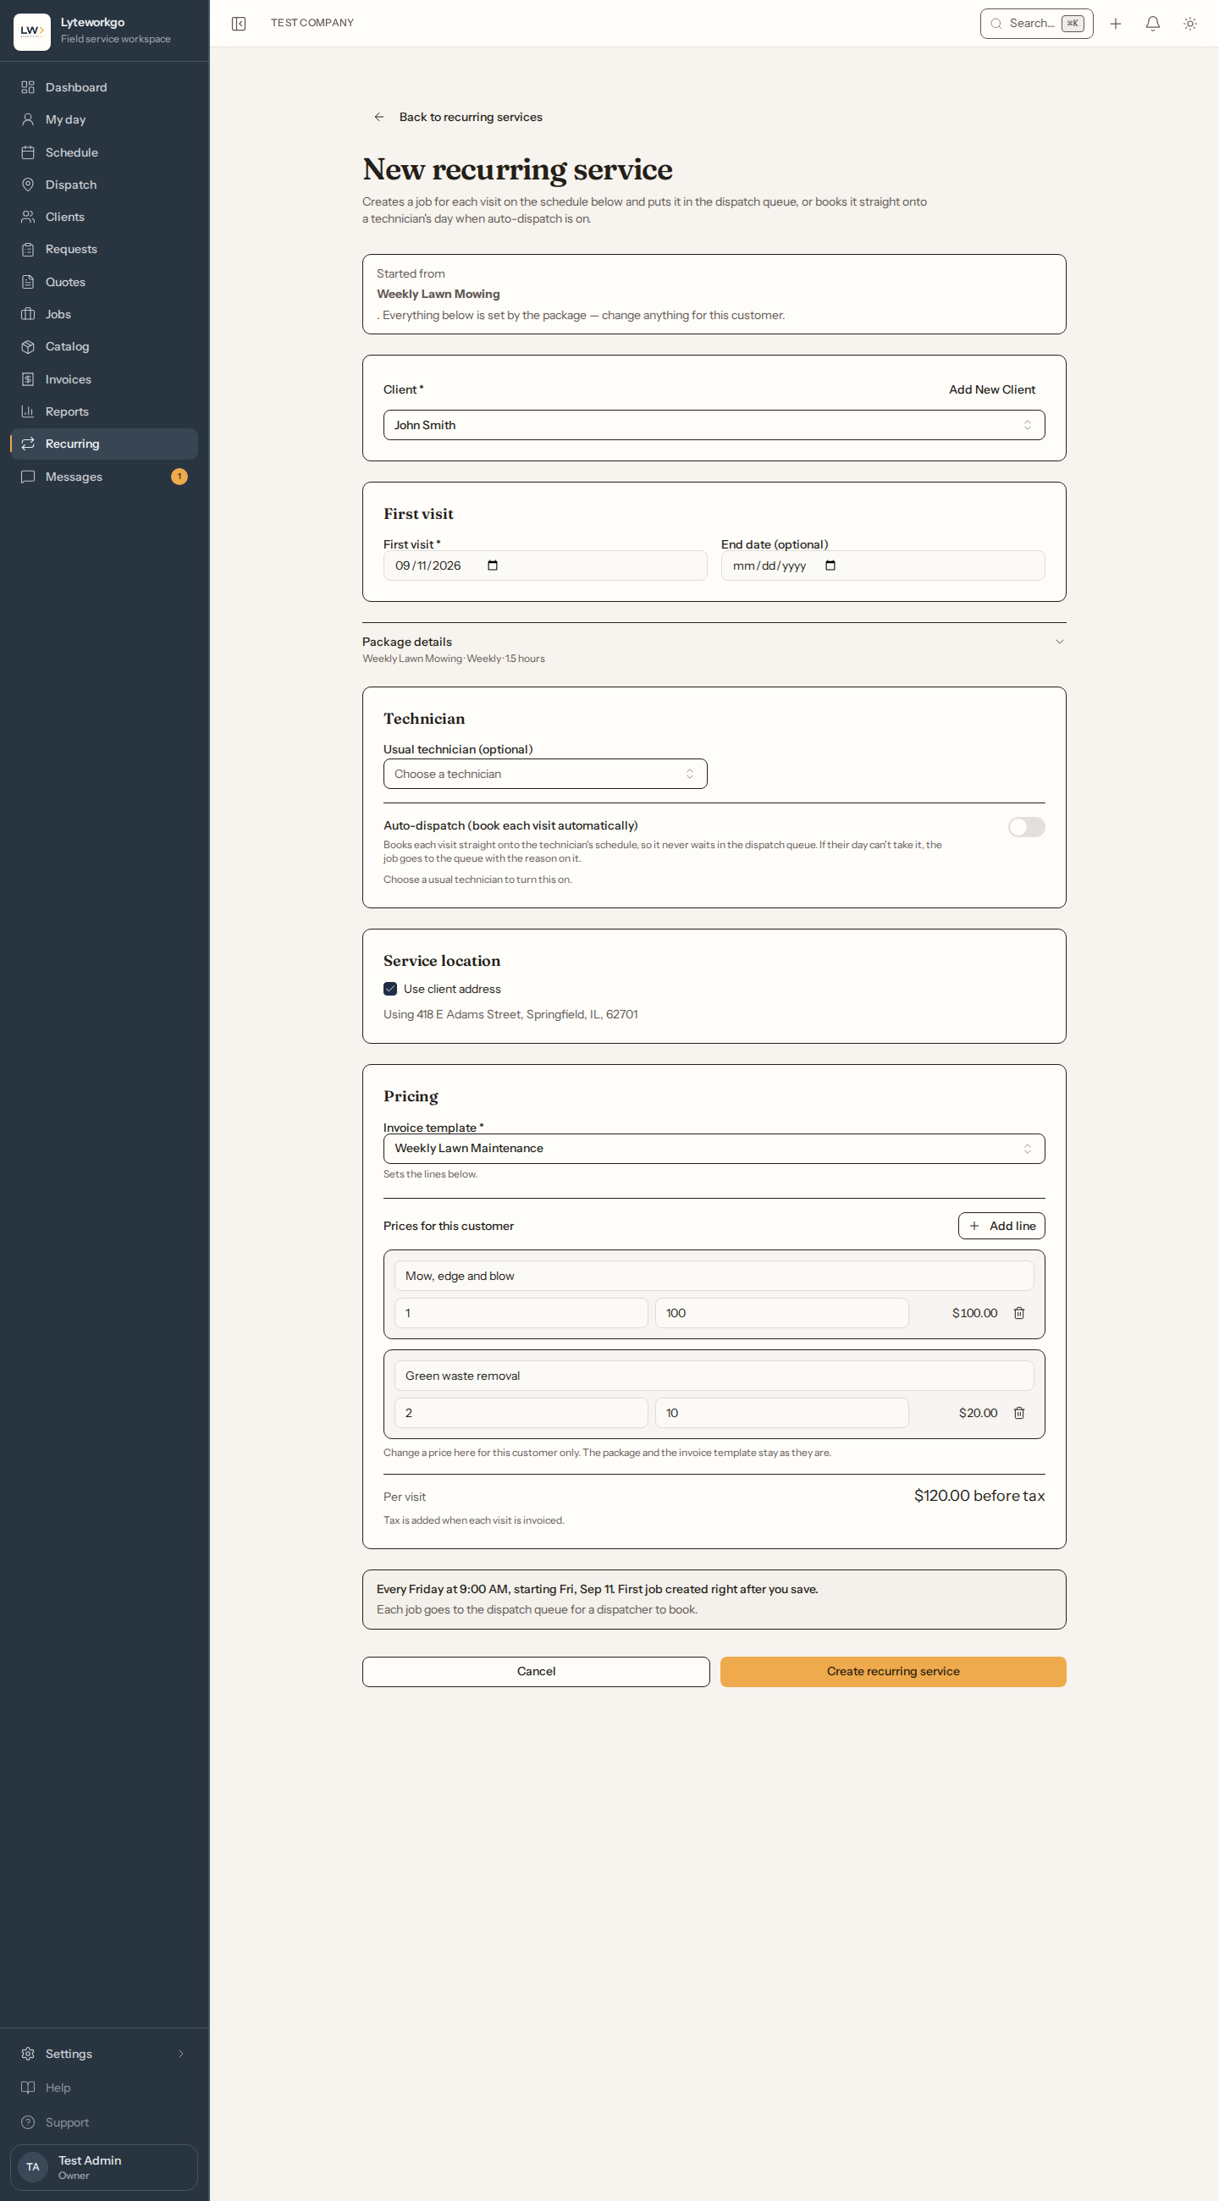This screenshot has height=2201, width=1219.
Task: Click the Settings gear icon
Action: tap(28, 2053)
